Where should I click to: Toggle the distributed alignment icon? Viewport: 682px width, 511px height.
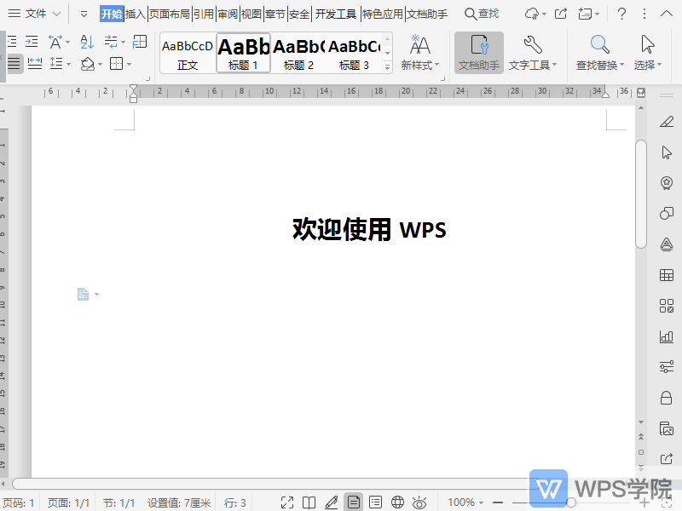coord(34,64)
